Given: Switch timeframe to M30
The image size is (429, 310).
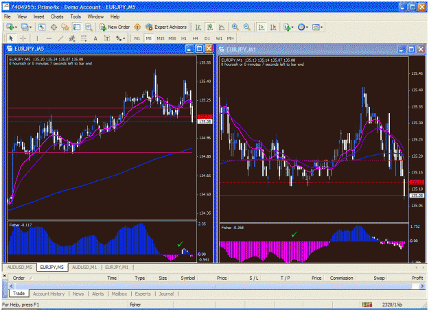Looking at the screenshot, I should [x=172, y=38].
